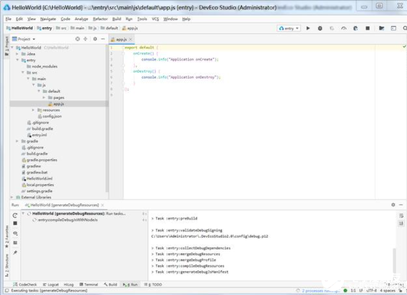Image resolution: width=407 pixels, height=295 pixels.
Task: Switch to the Terminal tool tab
Action: pyautogui.click(x=89, y=284)
